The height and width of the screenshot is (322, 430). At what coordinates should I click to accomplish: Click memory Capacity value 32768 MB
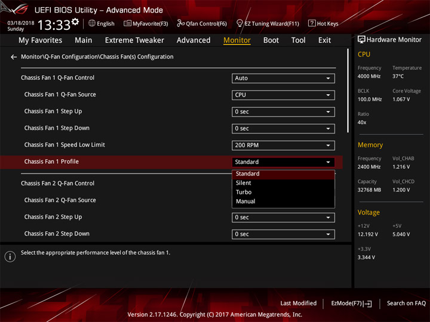370,190
